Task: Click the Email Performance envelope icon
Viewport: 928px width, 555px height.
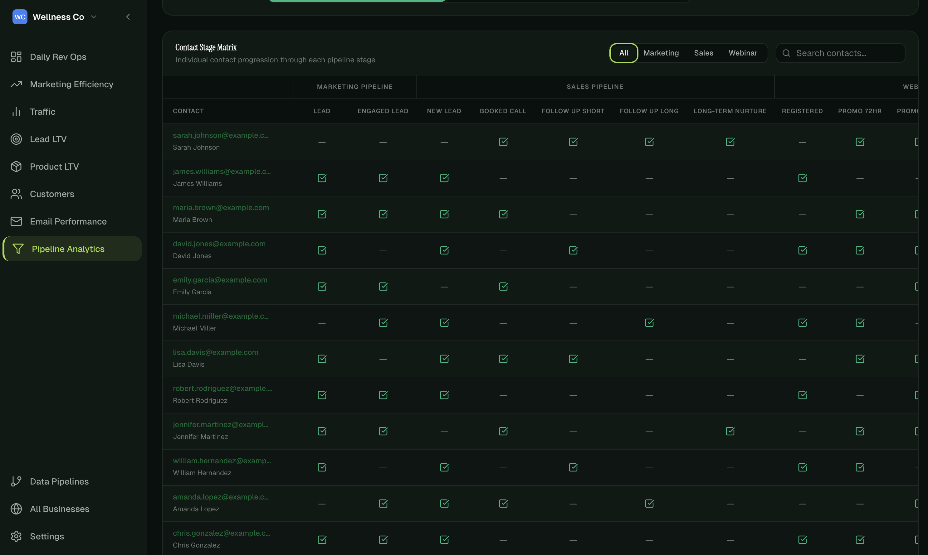Action: [16, 221]
